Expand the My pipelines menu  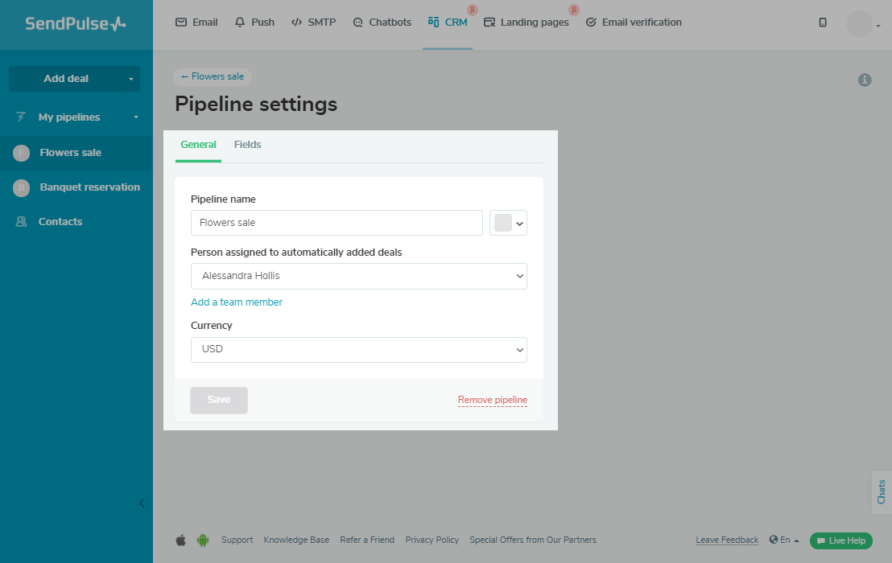(76, 117)
